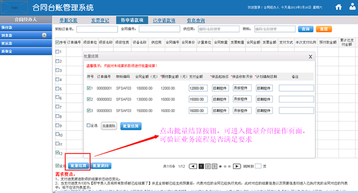Tick the 全选 checkbox inside the dialog
Screen dimensions: 358x193
click(88, 125)
